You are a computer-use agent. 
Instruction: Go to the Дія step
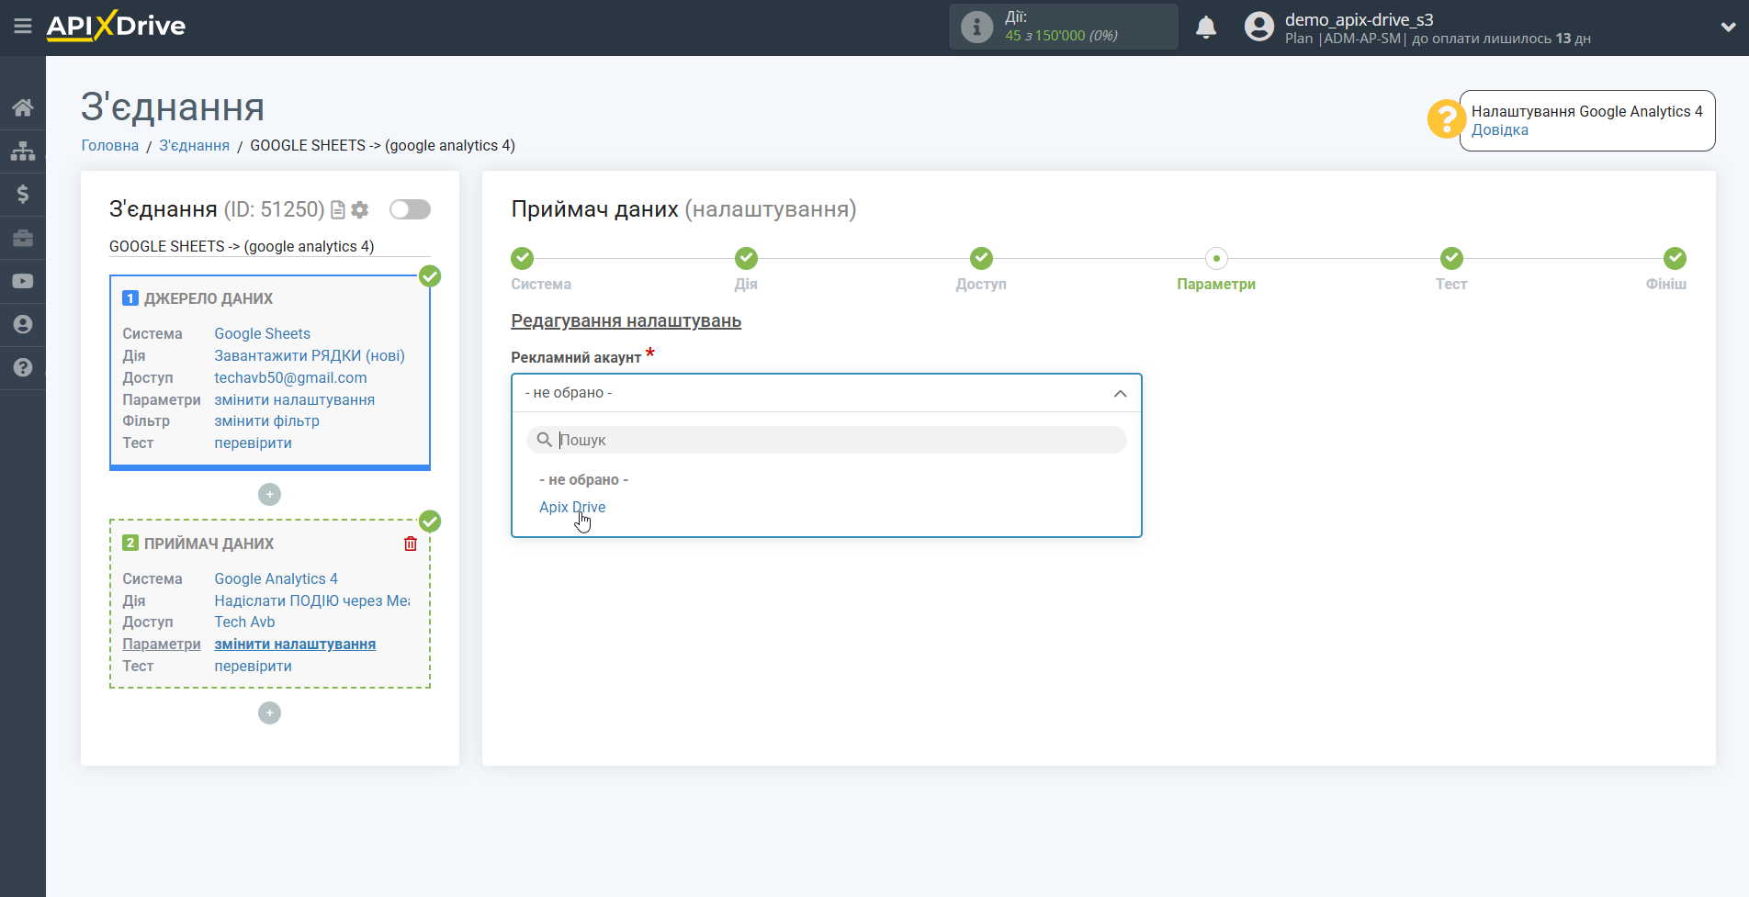(746, 258)
